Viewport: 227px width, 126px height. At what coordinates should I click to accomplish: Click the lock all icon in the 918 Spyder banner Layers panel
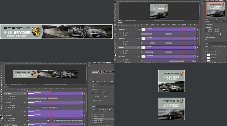(x=103, y=114)
